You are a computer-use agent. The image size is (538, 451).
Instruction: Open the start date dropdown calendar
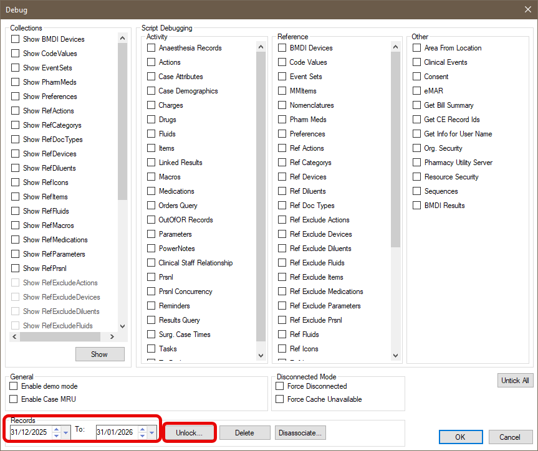66,432
